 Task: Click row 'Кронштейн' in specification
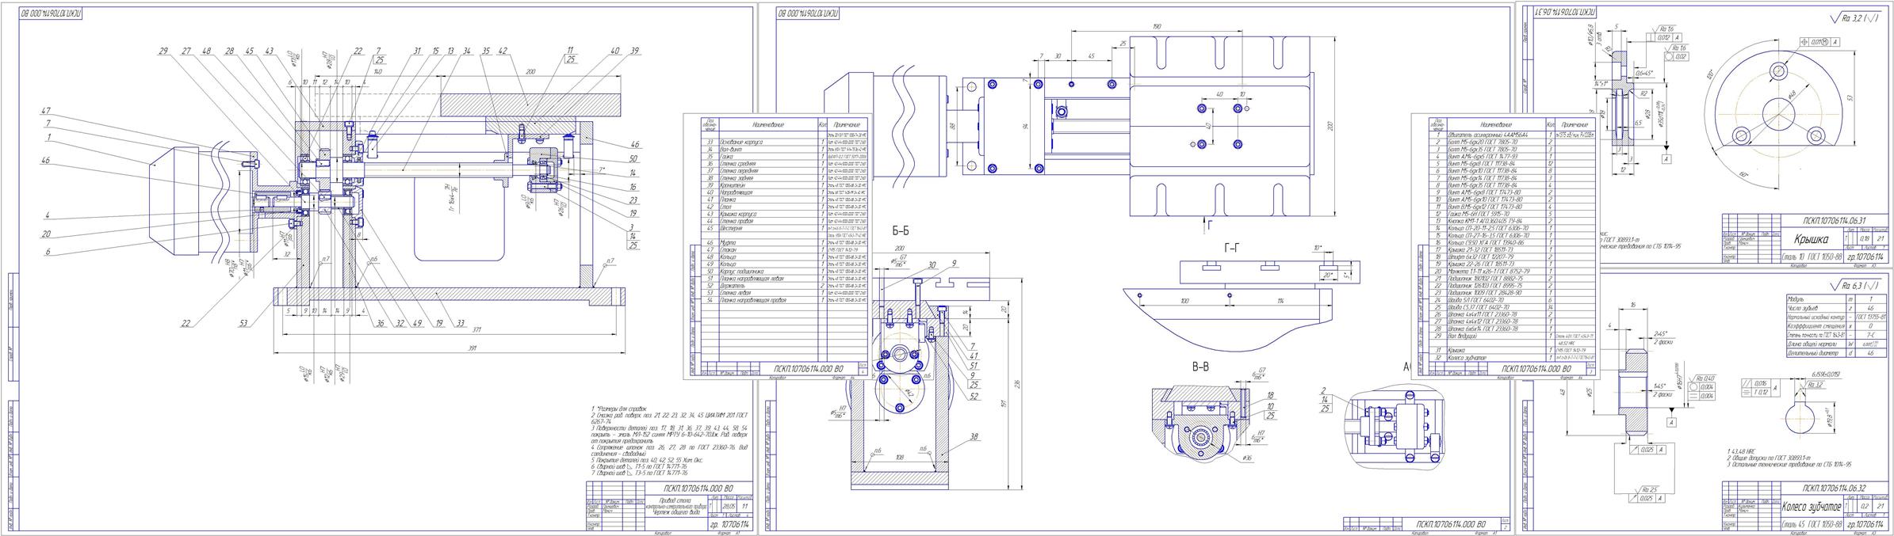pos(784,185)
